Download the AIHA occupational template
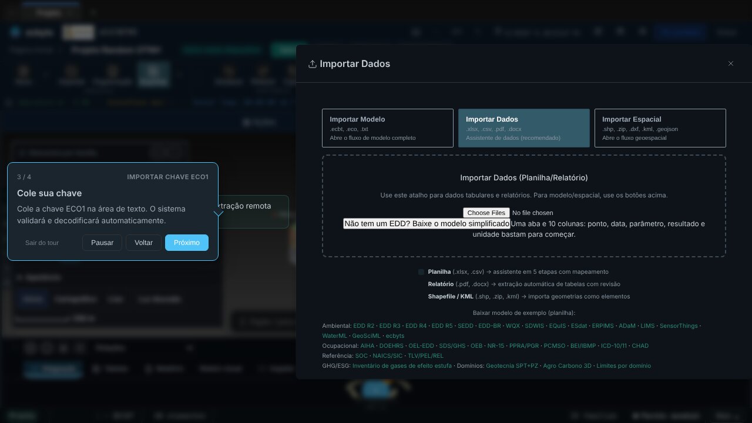Viewport: 752px width, 423px height. tap(367, 346)
